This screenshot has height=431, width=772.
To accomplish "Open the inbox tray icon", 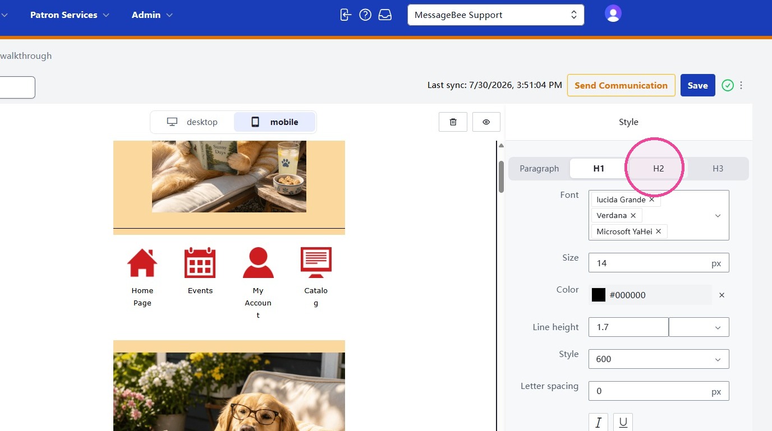I will pyautogui.click(x=385, y=15).
